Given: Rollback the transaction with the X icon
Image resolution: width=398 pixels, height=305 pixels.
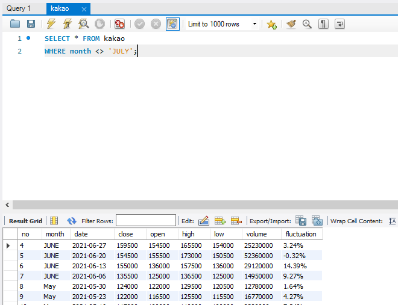Looking at the screenshot, I should (x=156, y=24).
